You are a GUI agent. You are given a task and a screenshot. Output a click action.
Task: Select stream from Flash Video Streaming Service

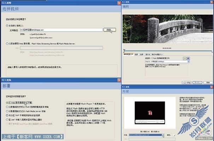coord(7,107)
